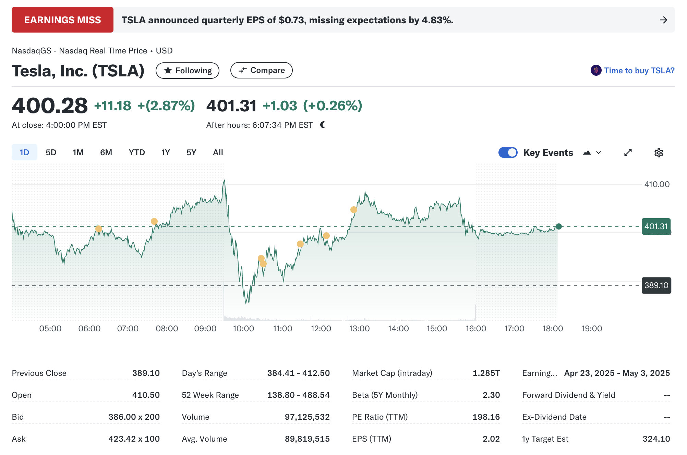
Task: Click the after-hours moon icon
Action: coord(323,125)
